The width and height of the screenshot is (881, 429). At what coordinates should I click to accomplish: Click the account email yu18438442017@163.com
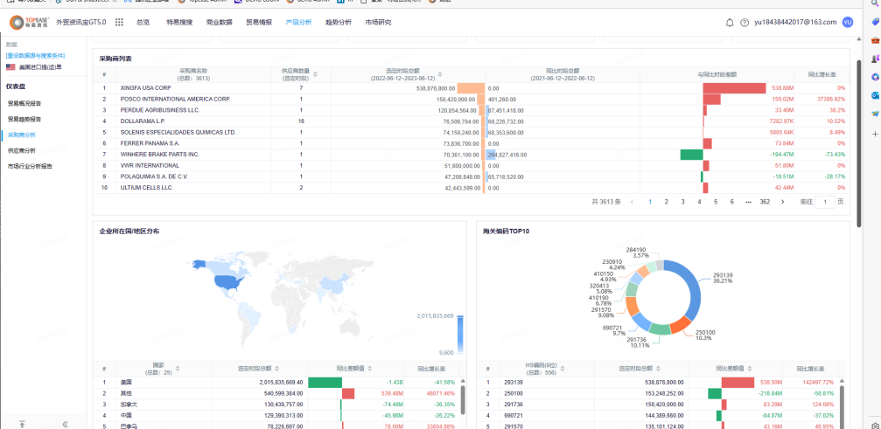pos(795,23)
